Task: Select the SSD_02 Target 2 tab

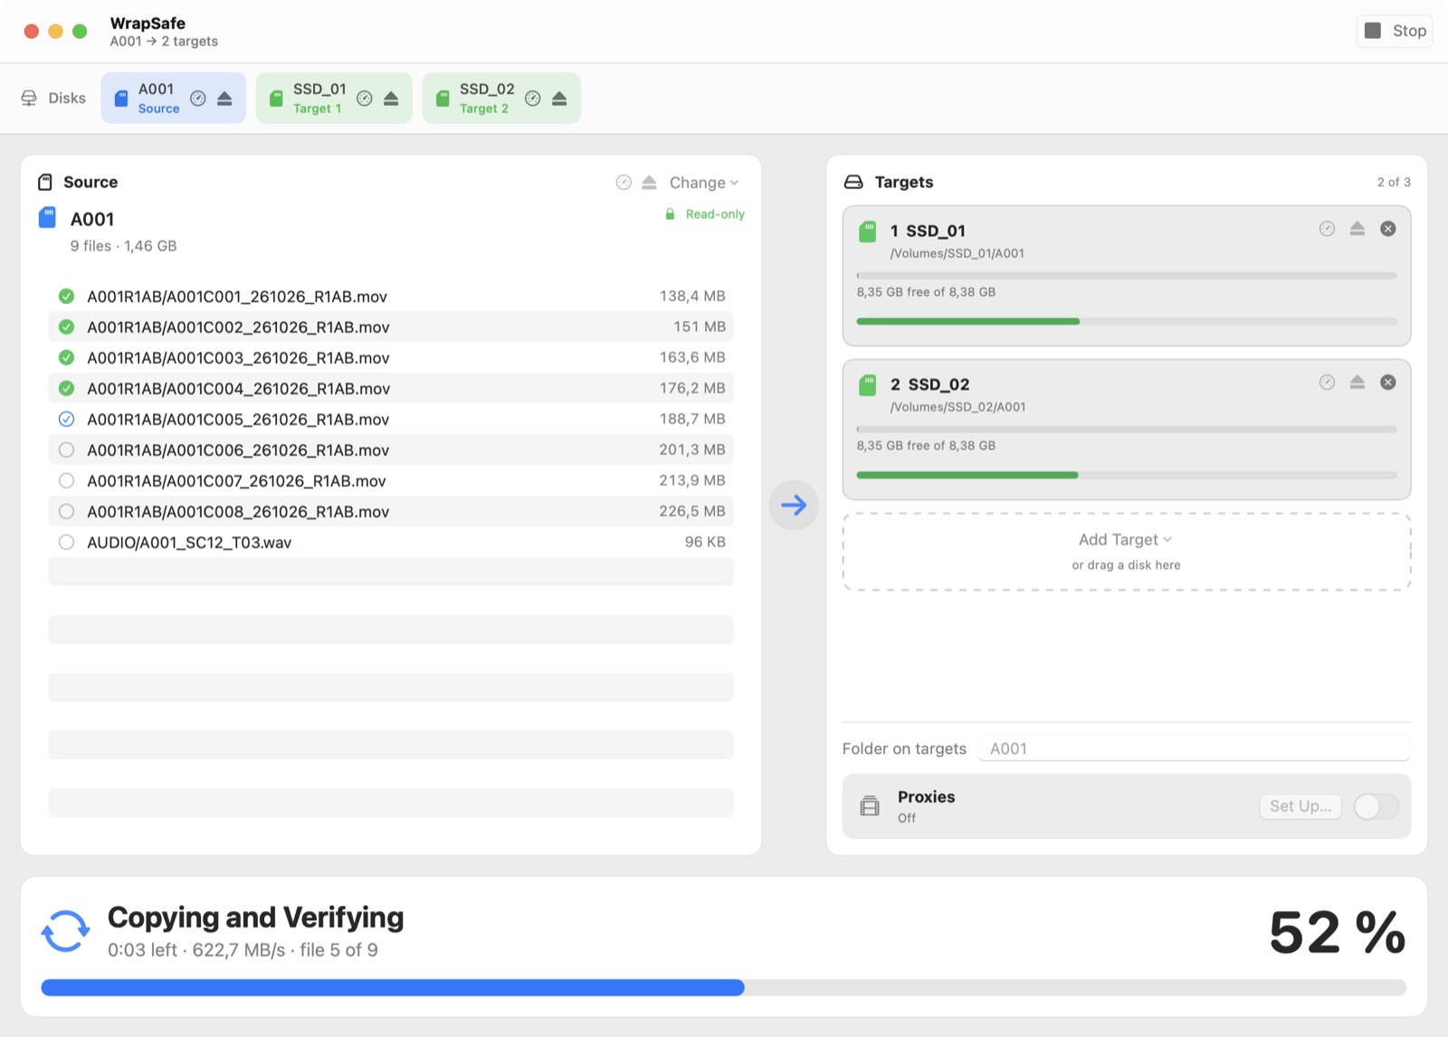Action: tap(501, 98)
